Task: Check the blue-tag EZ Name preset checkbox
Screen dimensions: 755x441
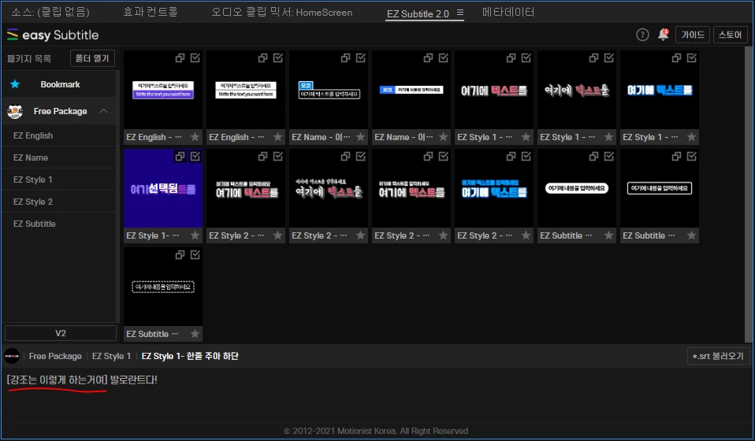Action: coord(444,57)
